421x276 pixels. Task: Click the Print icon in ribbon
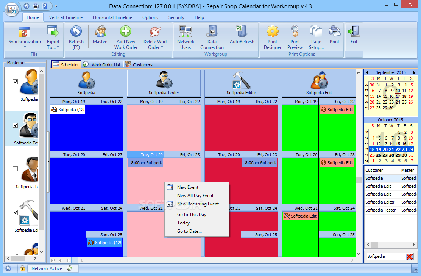coord(335,31)
